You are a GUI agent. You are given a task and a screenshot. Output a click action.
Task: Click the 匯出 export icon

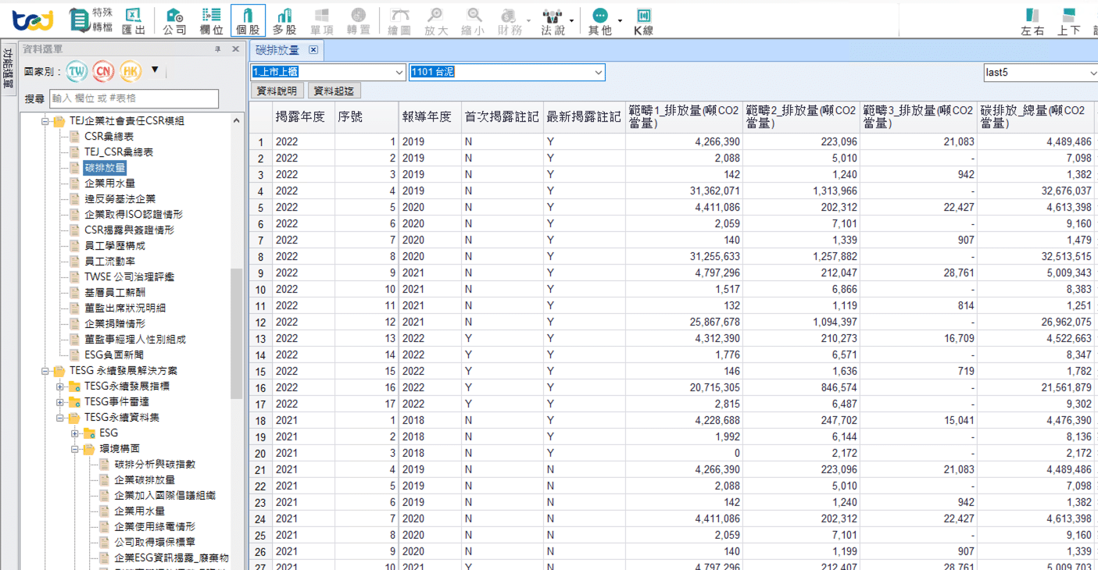pyautogui.click(x=134, y=20)
